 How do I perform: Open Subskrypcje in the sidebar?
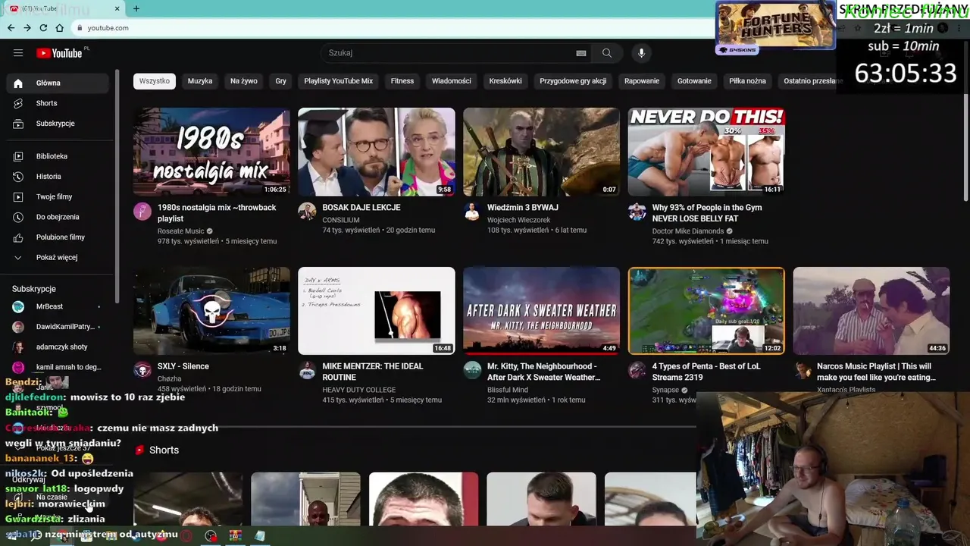pyautogui.click(x=58, y=124)
